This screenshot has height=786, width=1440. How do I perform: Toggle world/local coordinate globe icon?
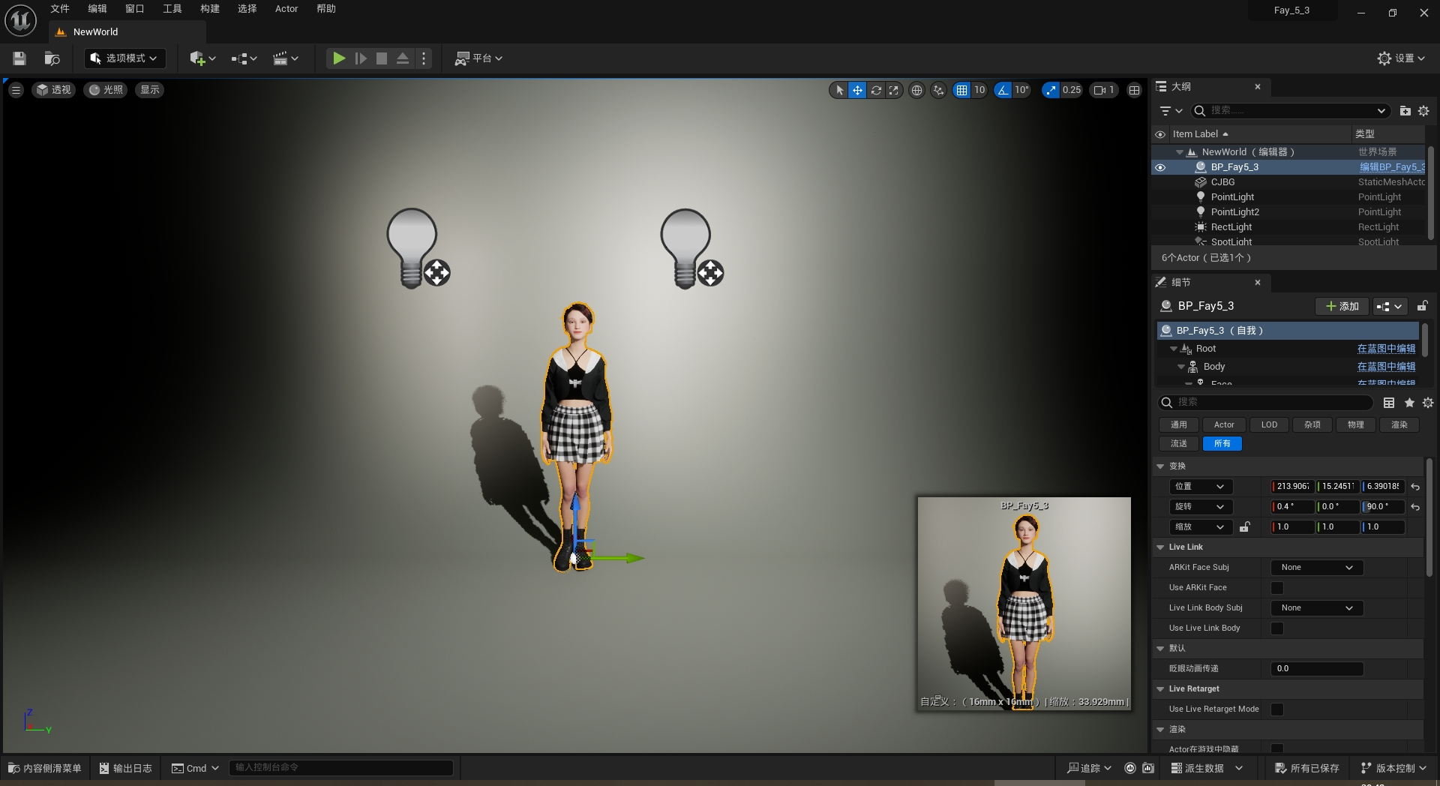click(916, 90)
